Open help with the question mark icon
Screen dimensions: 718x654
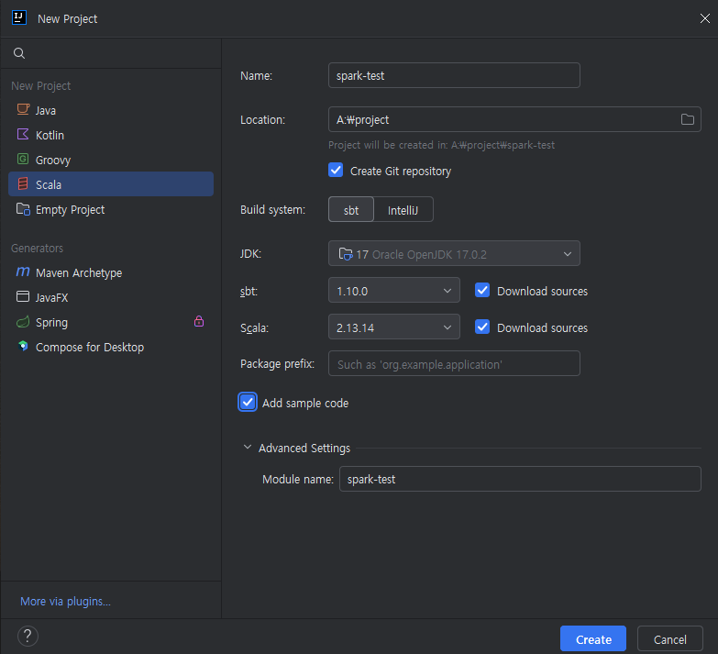click(28, 637)
